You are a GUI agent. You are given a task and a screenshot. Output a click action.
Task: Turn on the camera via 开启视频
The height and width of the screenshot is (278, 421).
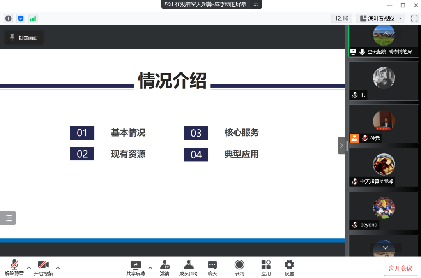(x=43, y=267)
